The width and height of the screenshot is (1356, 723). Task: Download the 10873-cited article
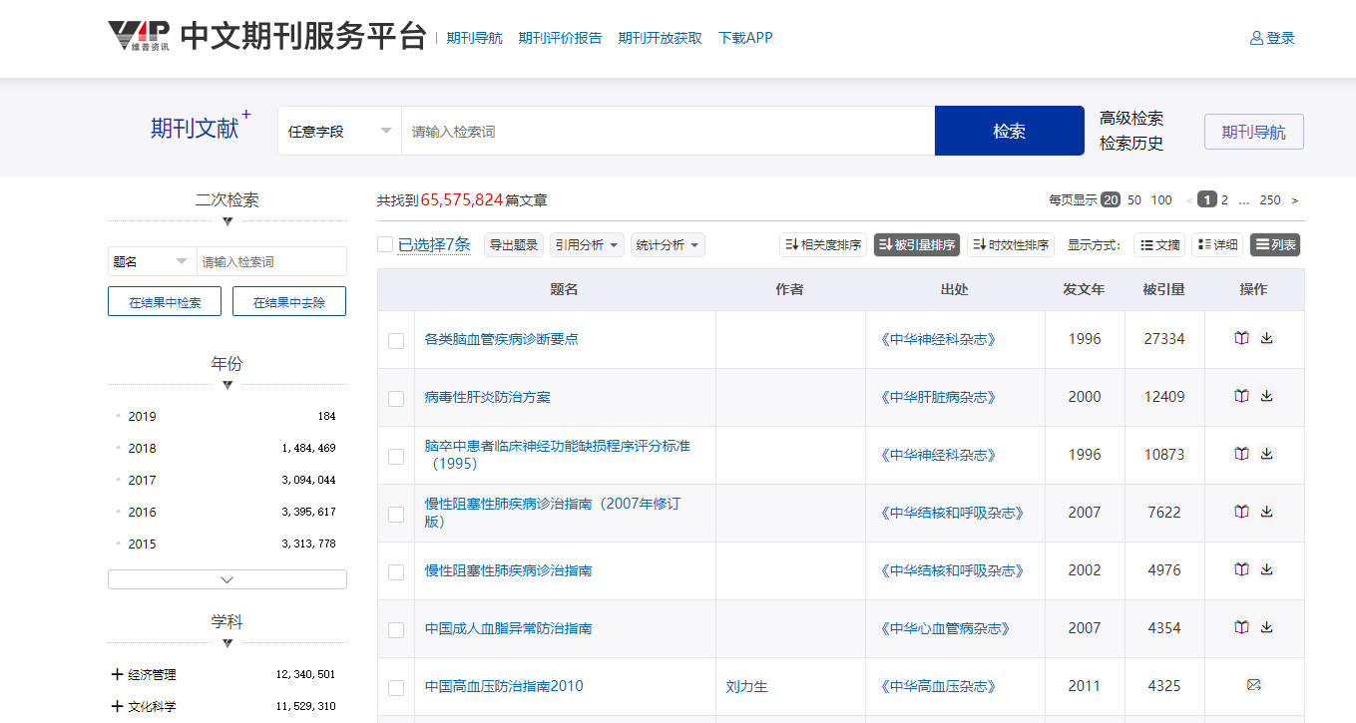1266,454
